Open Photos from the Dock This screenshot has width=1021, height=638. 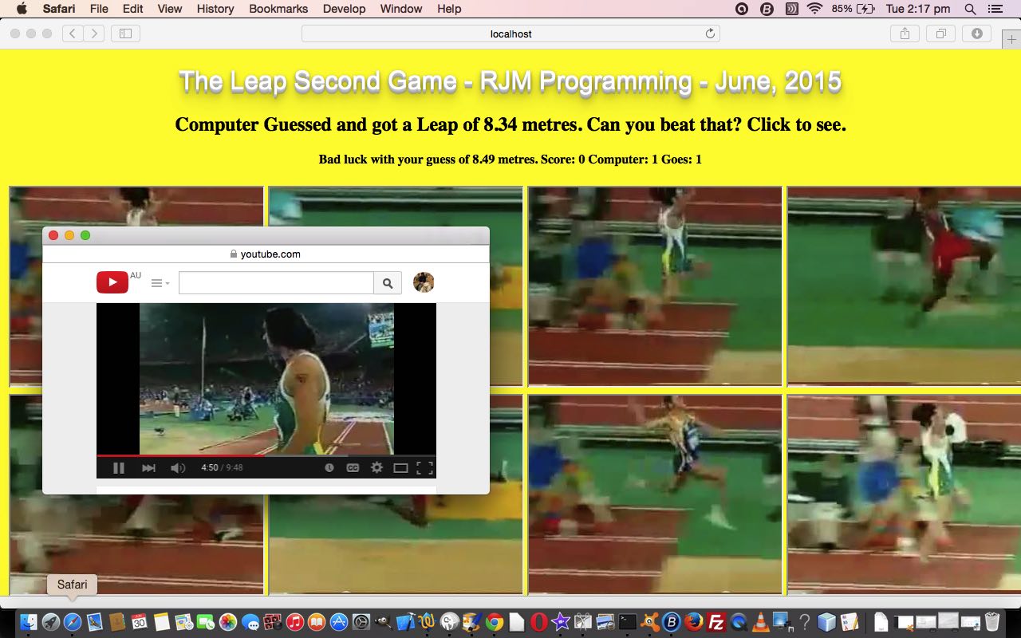click(x=228, y=622)
